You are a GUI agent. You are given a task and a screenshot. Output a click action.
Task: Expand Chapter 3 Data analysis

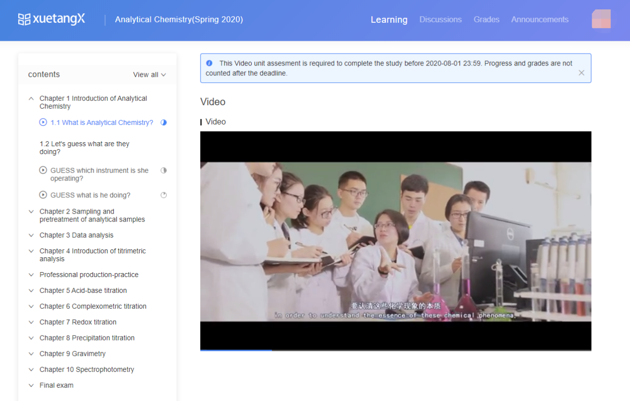tap(31, 235)
